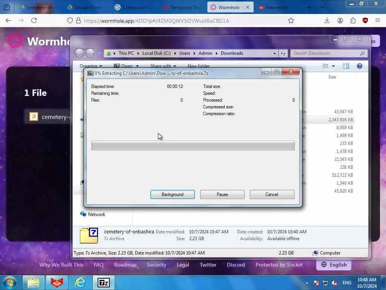The image size is (386, 290).
Task: Open the Wormhole Roadmap link
Action: pos(125,265)
